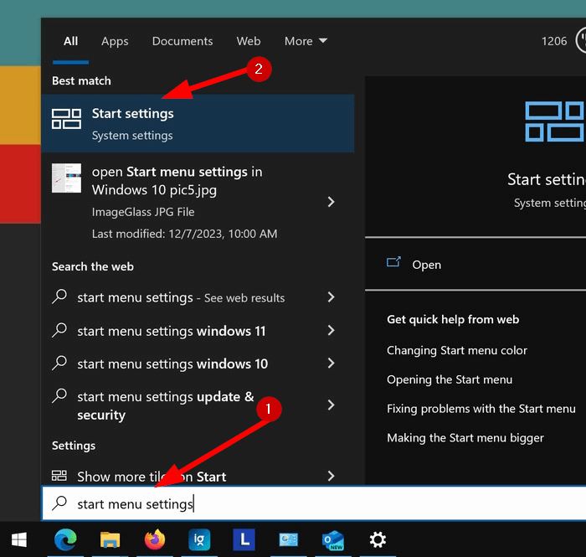Open the Control Panel-style taskbar icon
586x557 pixels.
coord(289,540)
